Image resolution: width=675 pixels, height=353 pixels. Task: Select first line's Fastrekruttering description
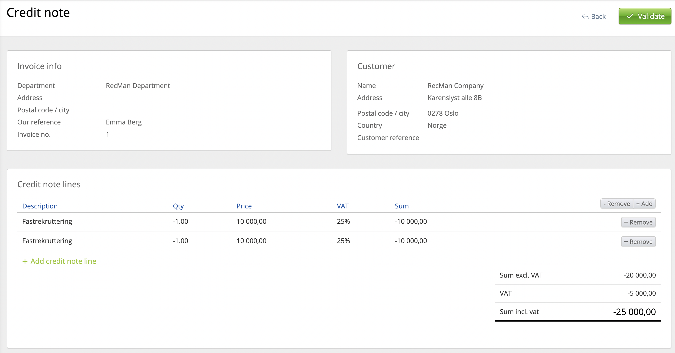(47, 221)
